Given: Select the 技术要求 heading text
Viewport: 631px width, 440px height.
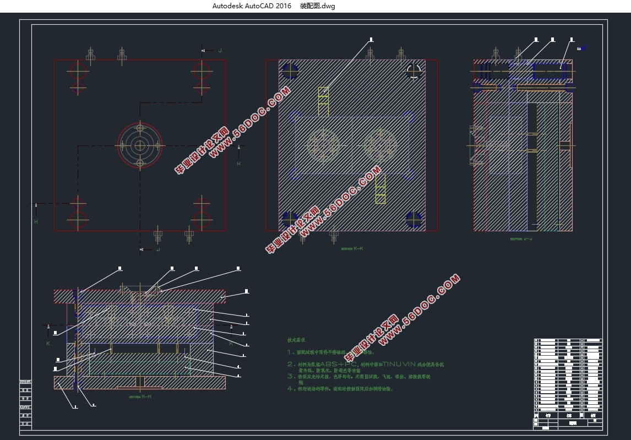Looking at the screenshot, I should [296, 340].
